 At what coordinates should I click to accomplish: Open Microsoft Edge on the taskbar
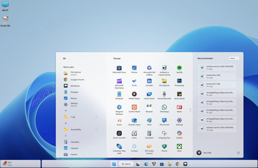tap(146, 164)
